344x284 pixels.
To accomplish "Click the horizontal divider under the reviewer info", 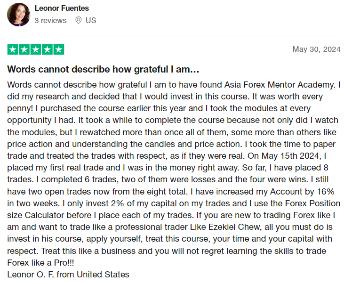I will click(x=174, y=35).
